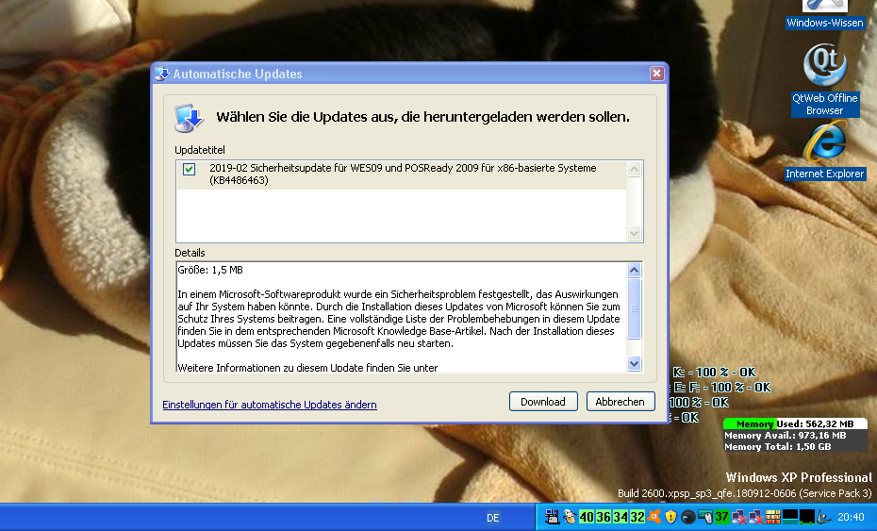Click the DE language indicator in taskbar
Image resolution: width=877 pixels, height=531 pixels.
[493, 518]
